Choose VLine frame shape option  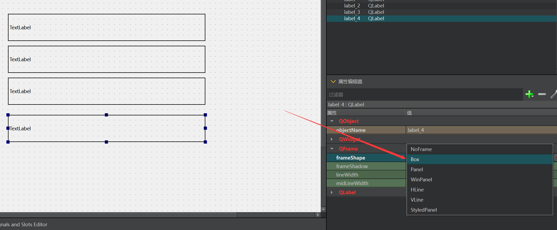480,200
